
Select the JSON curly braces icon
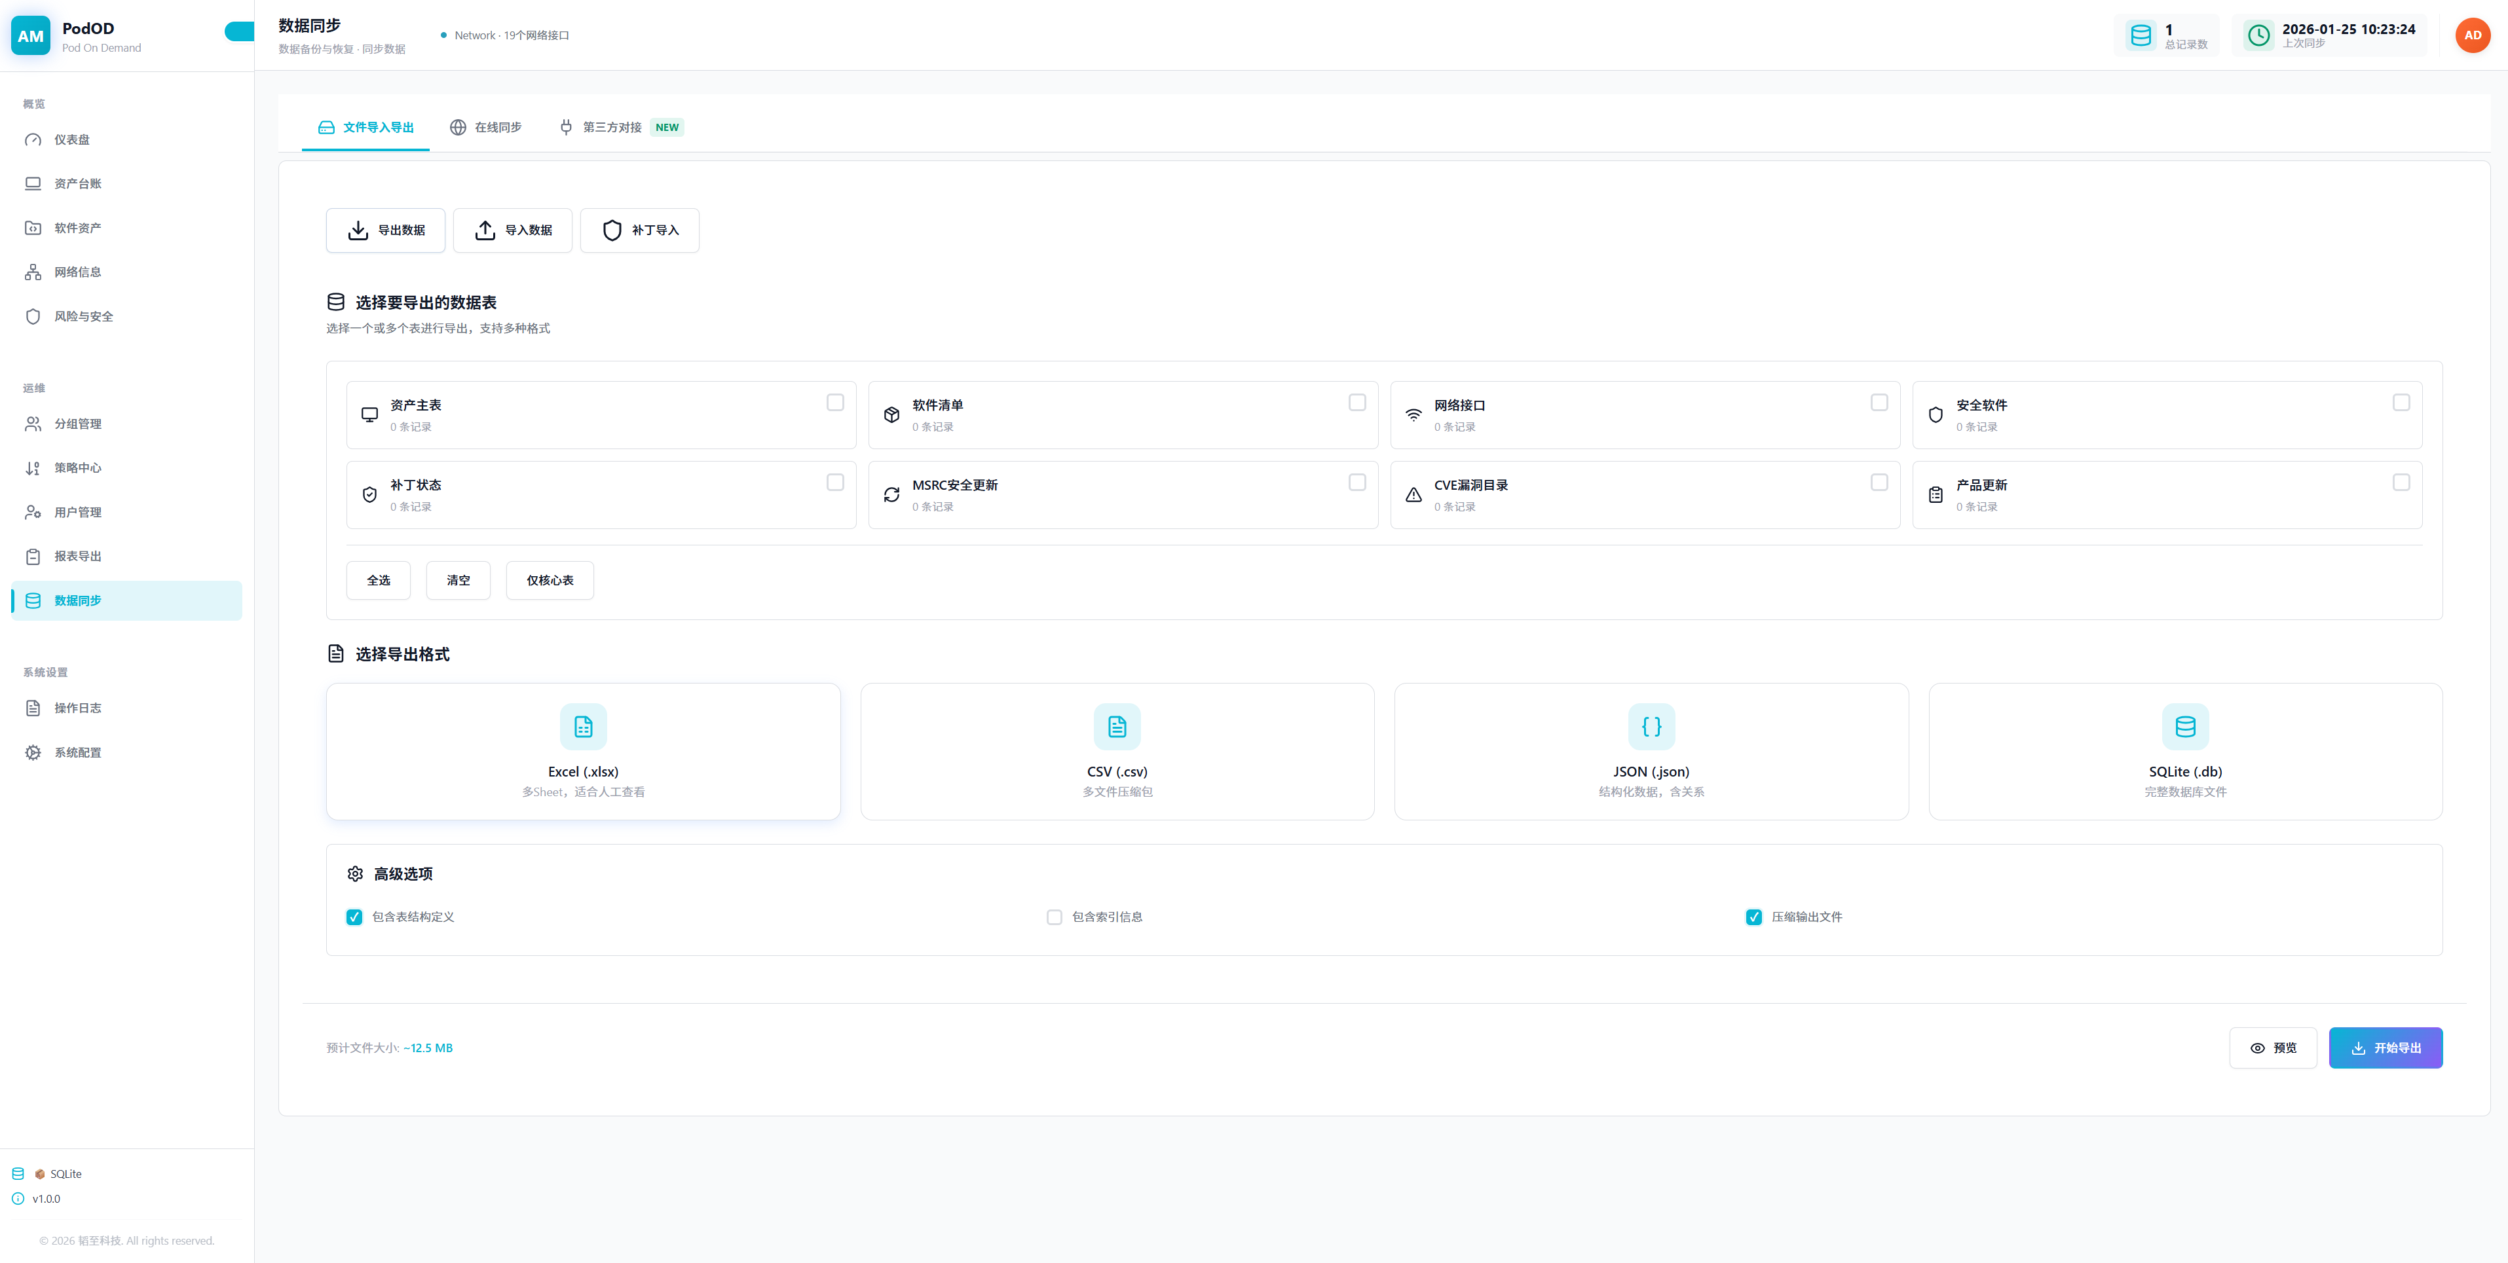[x=1651, y=726]
